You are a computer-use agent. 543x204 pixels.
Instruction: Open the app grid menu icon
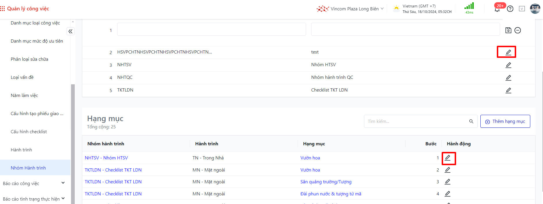(3, 9)
